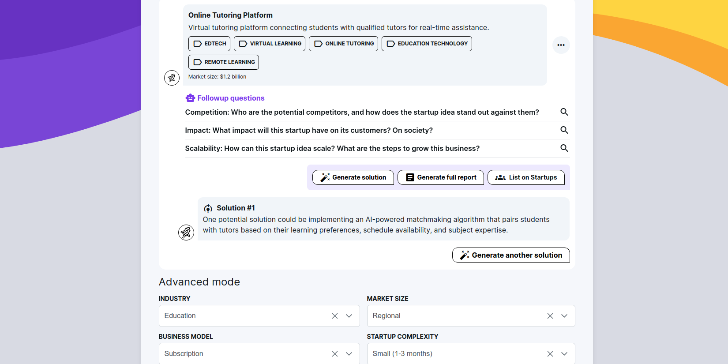The image size is (728, 364).
Task: Clear the Education industry selection
Action: 335,316
